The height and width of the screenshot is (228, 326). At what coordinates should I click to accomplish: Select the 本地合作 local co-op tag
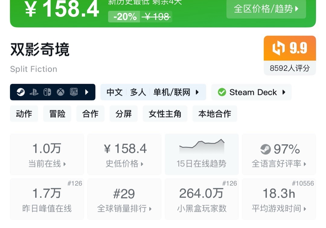click(215, 114)
